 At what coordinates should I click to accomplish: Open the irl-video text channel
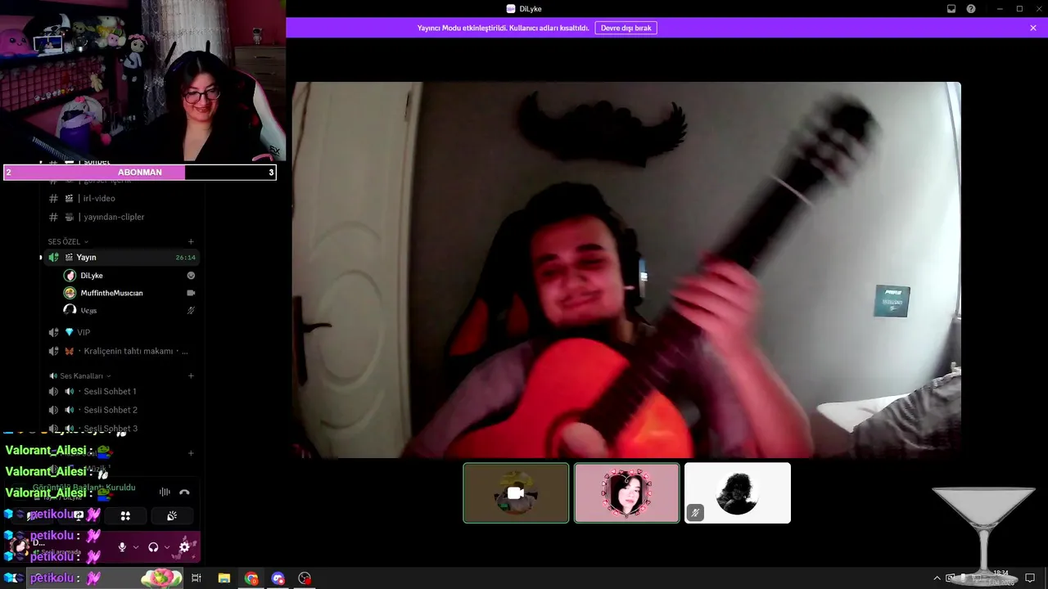pyautogui.click(x=120, y=198)
